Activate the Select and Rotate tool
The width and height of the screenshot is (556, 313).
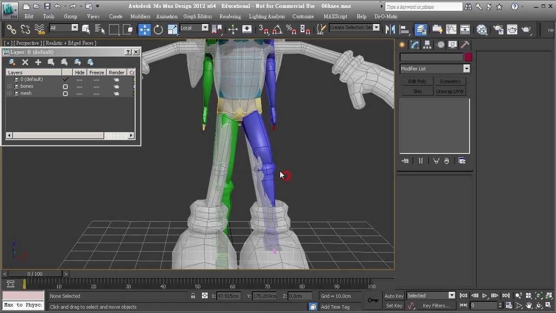coord(159,29)
